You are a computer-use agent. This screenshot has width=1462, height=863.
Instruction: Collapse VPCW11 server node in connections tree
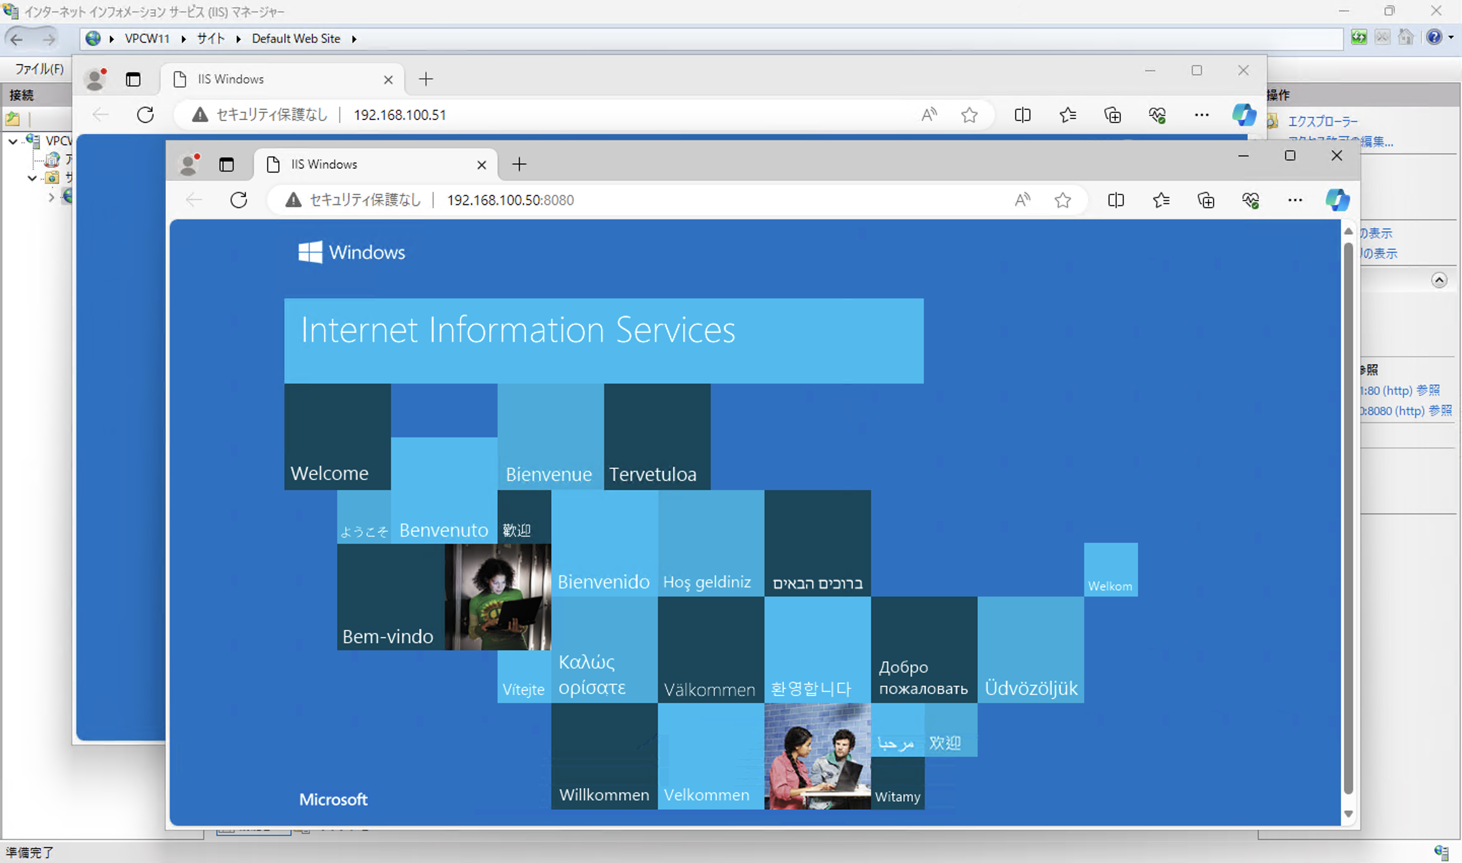13,142
